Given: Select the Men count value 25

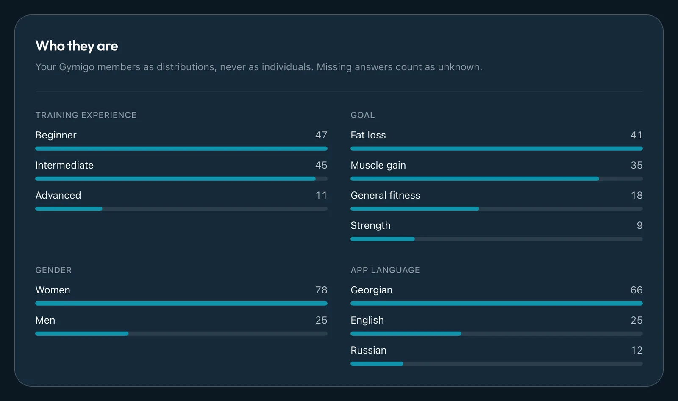Looking at the screenshot, I should click(x=321, y=320).
